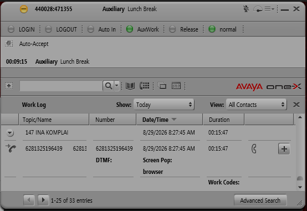Click the Screen Pop browser text

point(157,166)
